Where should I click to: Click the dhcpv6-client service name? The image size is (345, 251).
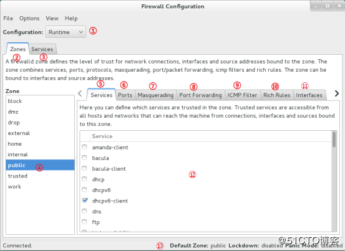(x=110, y=201)
